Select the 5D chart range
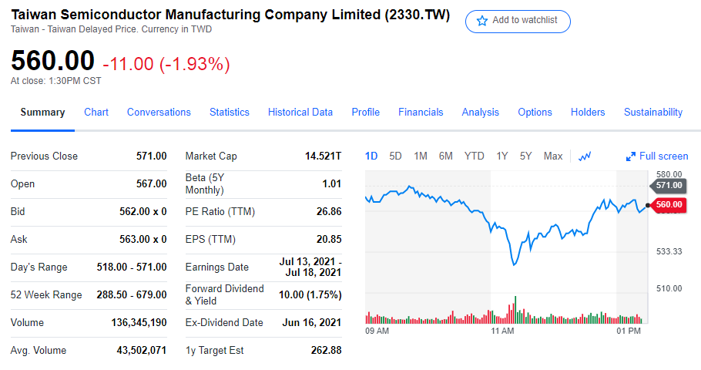The image size is (701, 370). [x=395, y=156]
